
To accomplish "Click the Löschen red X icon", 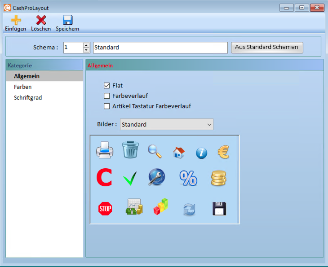I will 41,20.
